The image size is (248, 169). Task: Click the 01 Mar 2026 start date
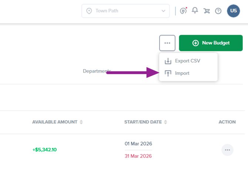(x=138, y=143)
